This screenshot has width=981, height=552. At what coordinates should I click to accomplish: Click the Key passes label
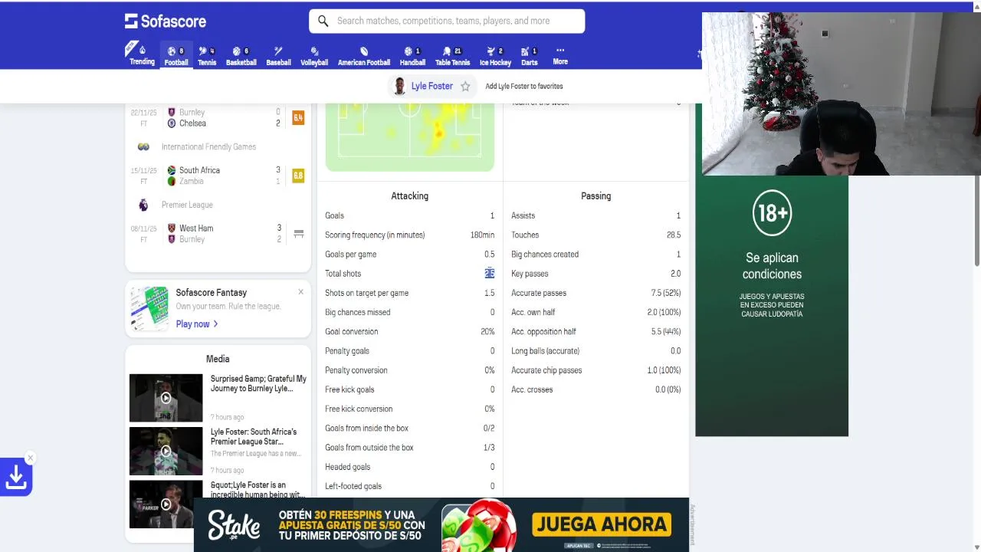click(x=530, y=274)
